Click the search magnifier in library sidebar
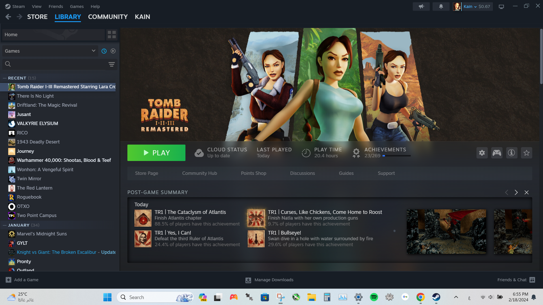This screenshot has height=305, width=543. tap(8, 64)
